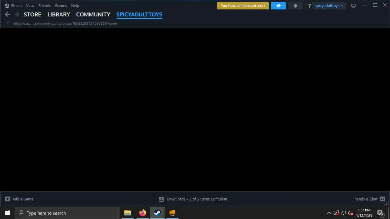This screenshot has width=390, height=219.
Task: Click the window resize grip dots
Action: 386,204
